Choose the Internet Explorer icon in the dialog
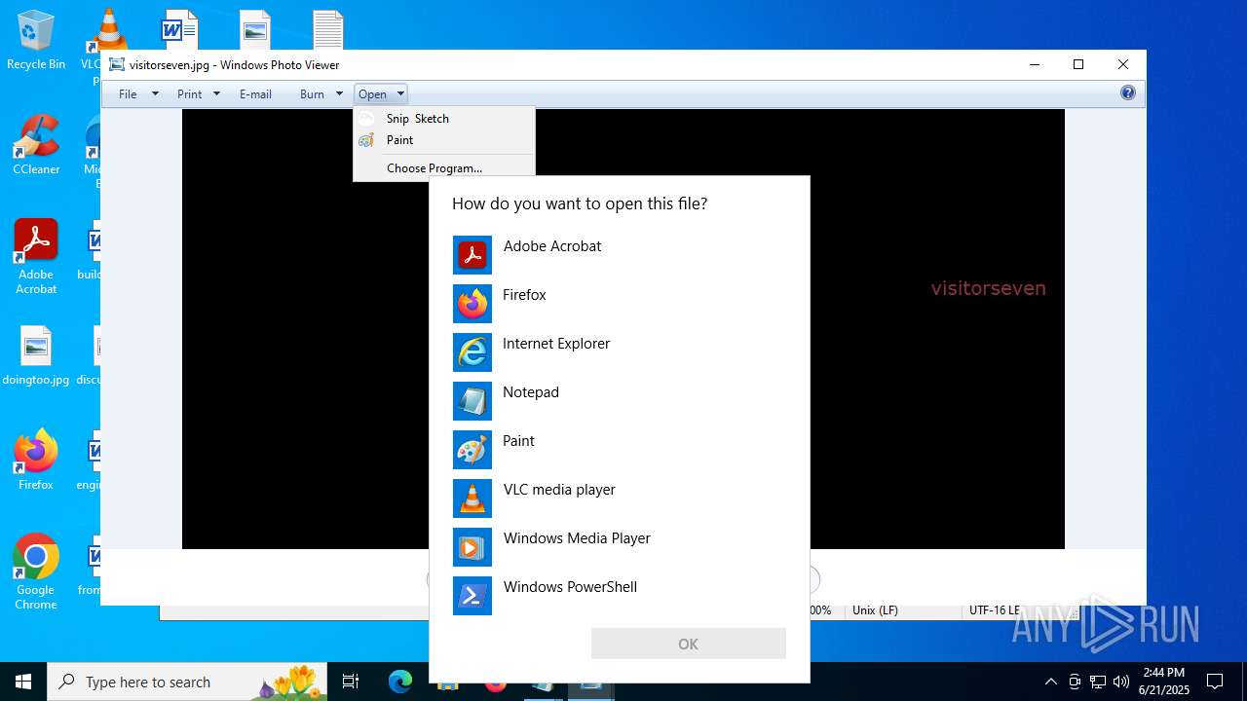 (472, 352)
